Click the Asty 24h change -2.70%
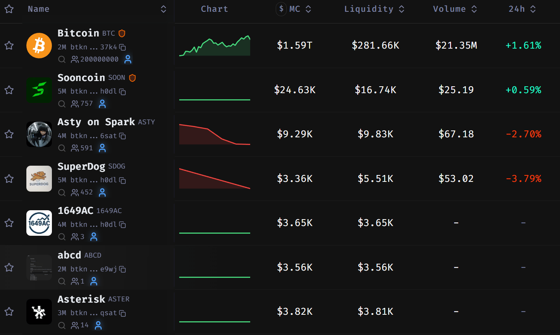 [x=523, y=134]
